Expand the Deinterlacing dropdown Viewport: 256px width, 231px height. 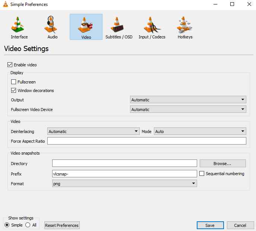pyautogui.click(x=94, y=131)
